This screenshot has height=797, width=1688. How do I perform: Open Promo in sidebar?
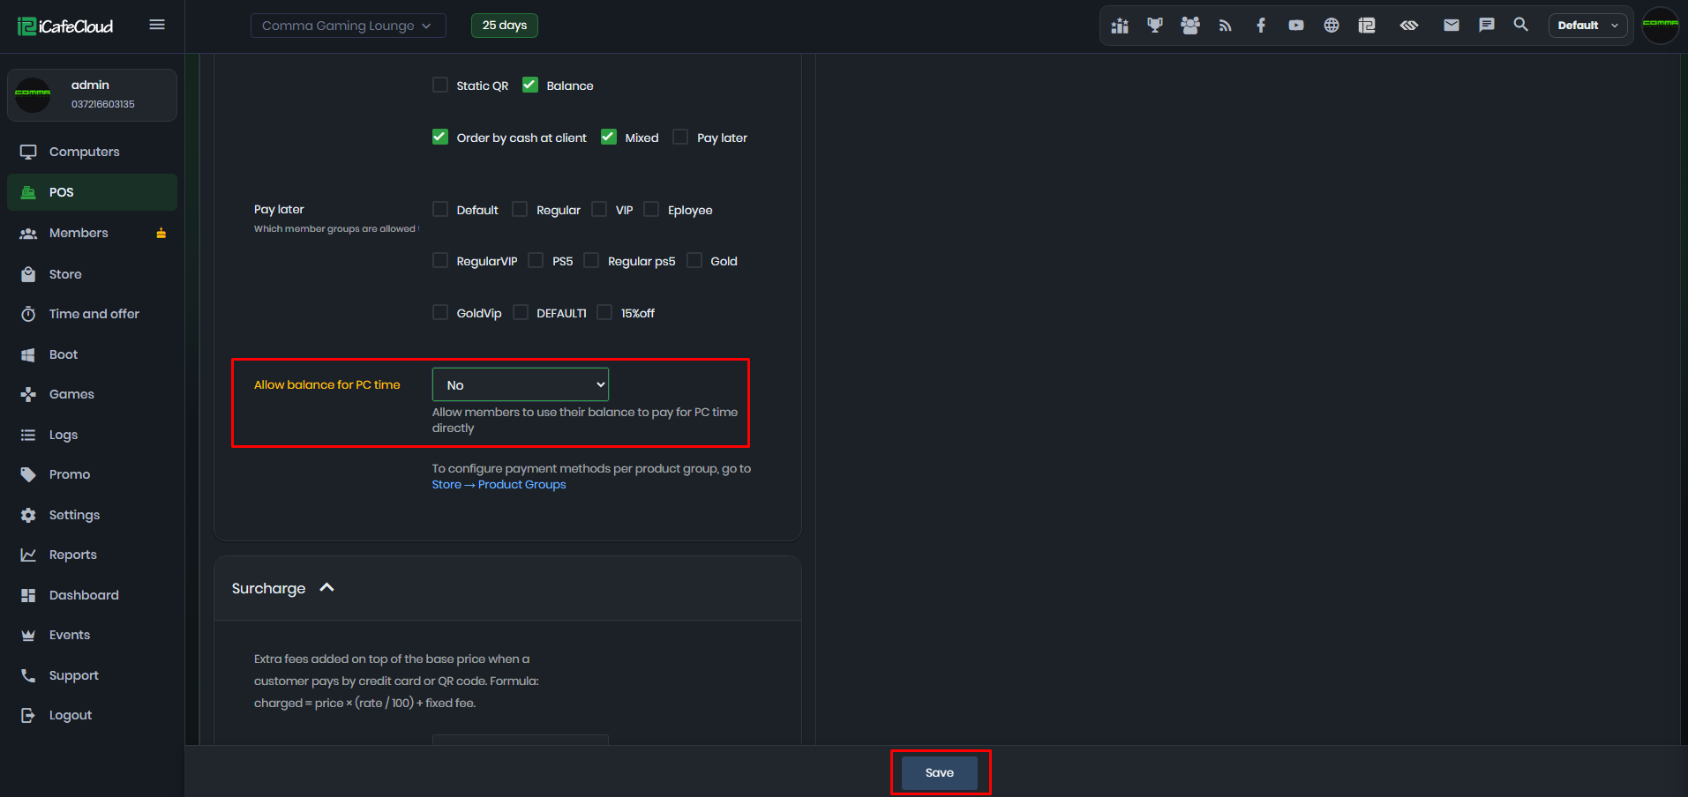(92, 474)
